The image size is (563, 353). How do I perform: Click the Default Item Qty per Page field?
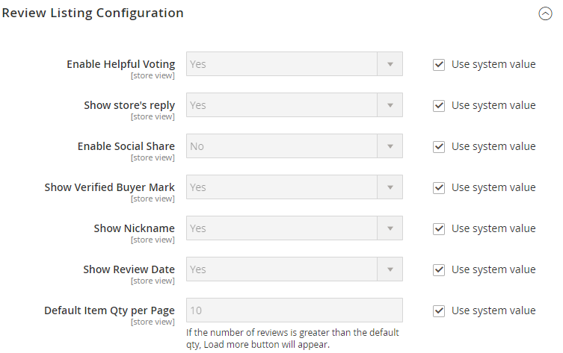pyautogui.click(x=294, y=310)
